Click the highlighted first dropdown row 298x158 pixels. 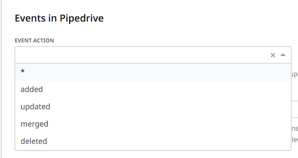(153, 72)
